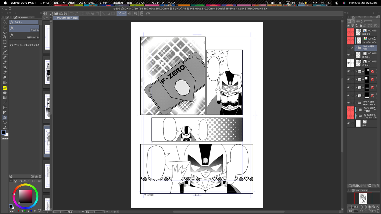The image size is (381, 214).
Task: Click the Wi-Fi status icon
Action: (315, 3)
